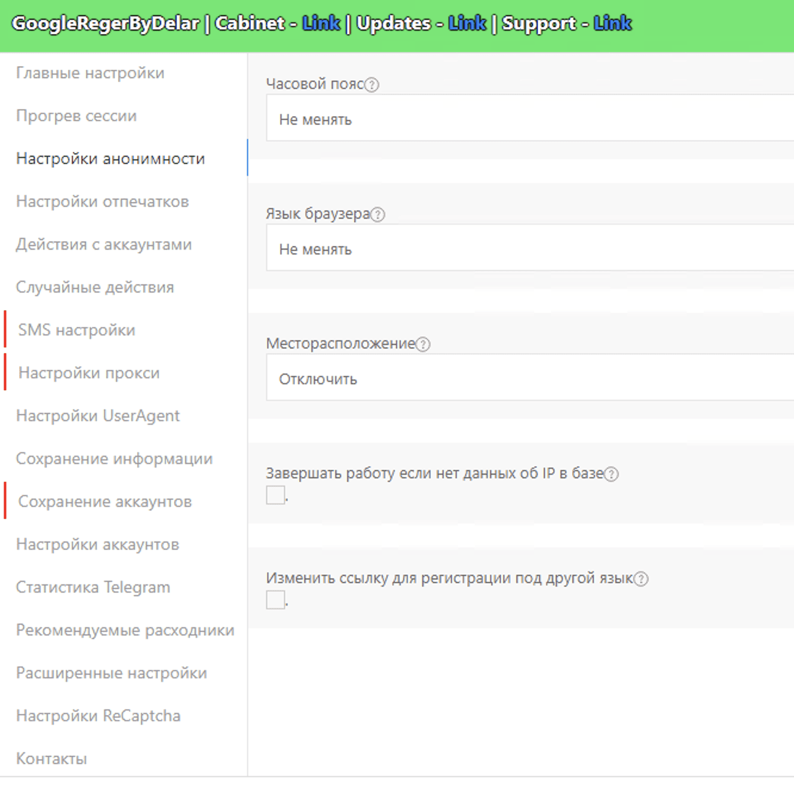This screenshot has width=794, height=797.
Task: Go to Прогрев сессии section
Action: (x=76, y=116)
